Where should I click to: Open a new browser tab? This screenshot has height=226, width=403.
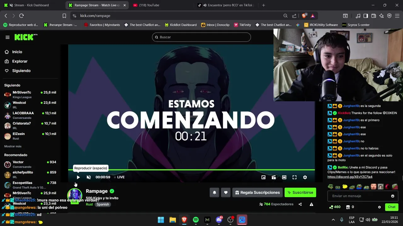click(264, 5)
